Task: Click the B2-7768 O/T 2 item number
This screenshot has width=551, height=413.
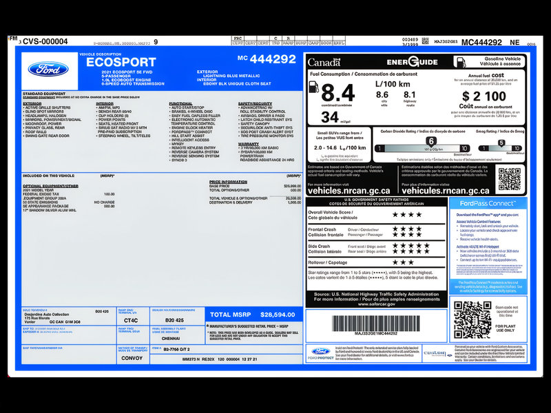Action: (176, 350)
